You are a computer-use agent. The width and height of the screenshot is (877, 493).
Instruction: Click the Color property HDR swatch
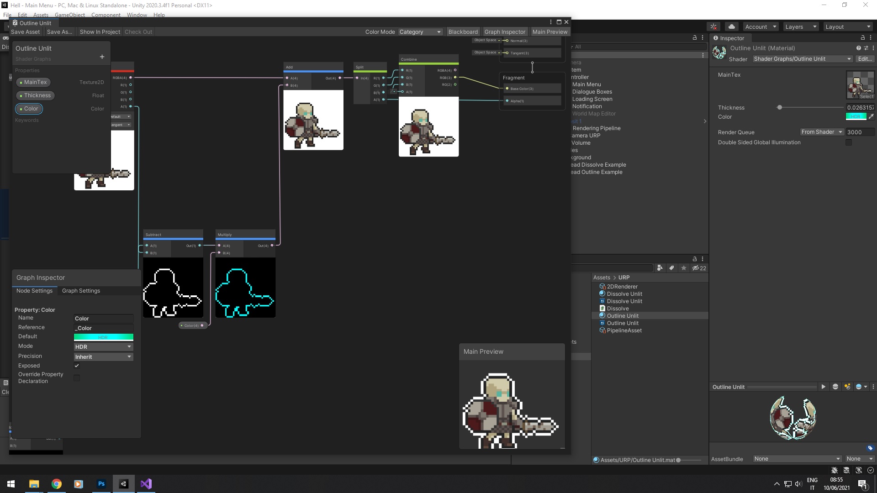856,116
